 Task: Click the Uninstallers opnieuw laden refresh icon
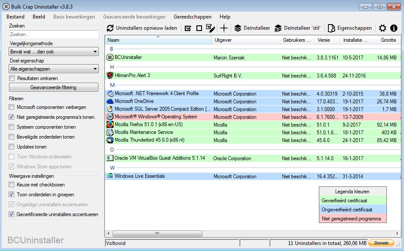pyautogui.click(x=110, y=28)
